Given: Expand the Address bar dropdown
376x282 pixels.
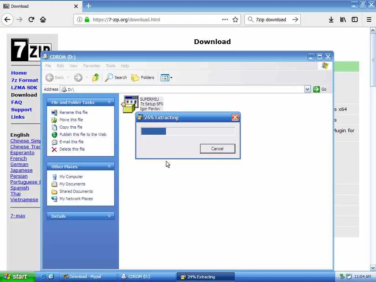Looking at the screenshot, I should [307, 89].
